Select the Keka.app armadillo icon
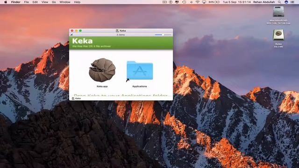Screen dimensions: 299x168 click(102, 70)
